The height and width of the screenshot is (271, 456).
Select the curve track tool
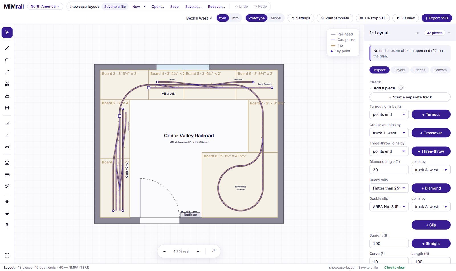click(7, 60)
